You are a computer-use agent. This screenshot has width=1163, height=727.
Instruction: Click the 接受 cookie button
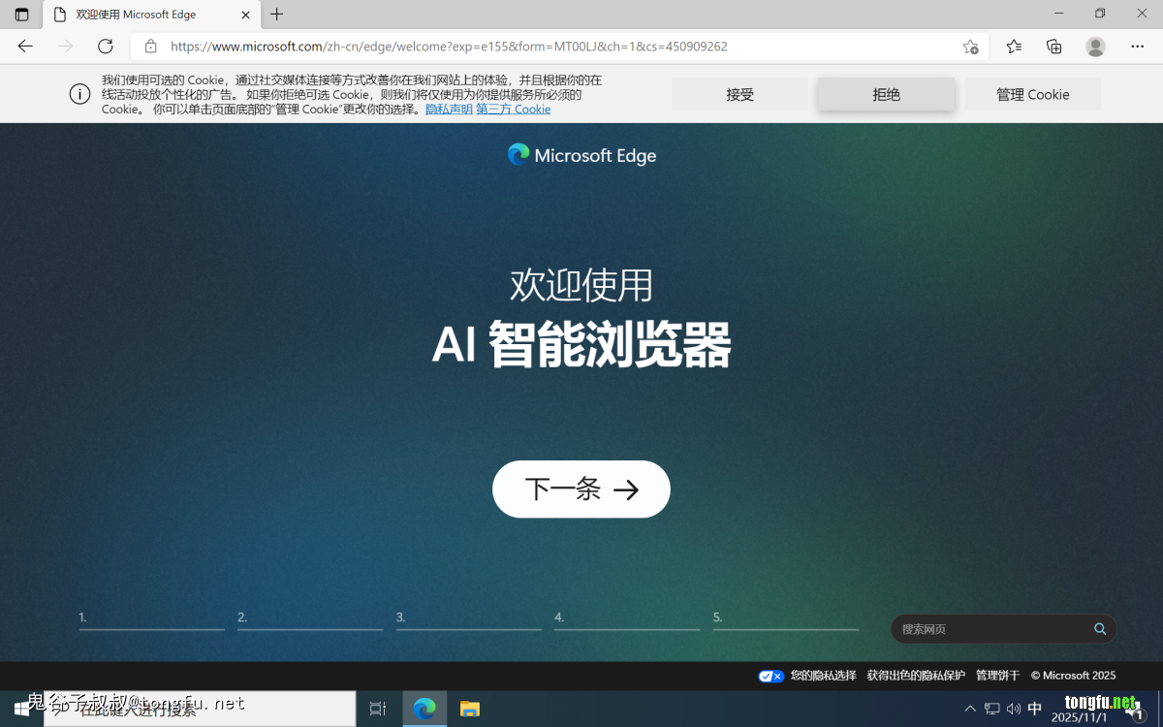click(739, 94)
